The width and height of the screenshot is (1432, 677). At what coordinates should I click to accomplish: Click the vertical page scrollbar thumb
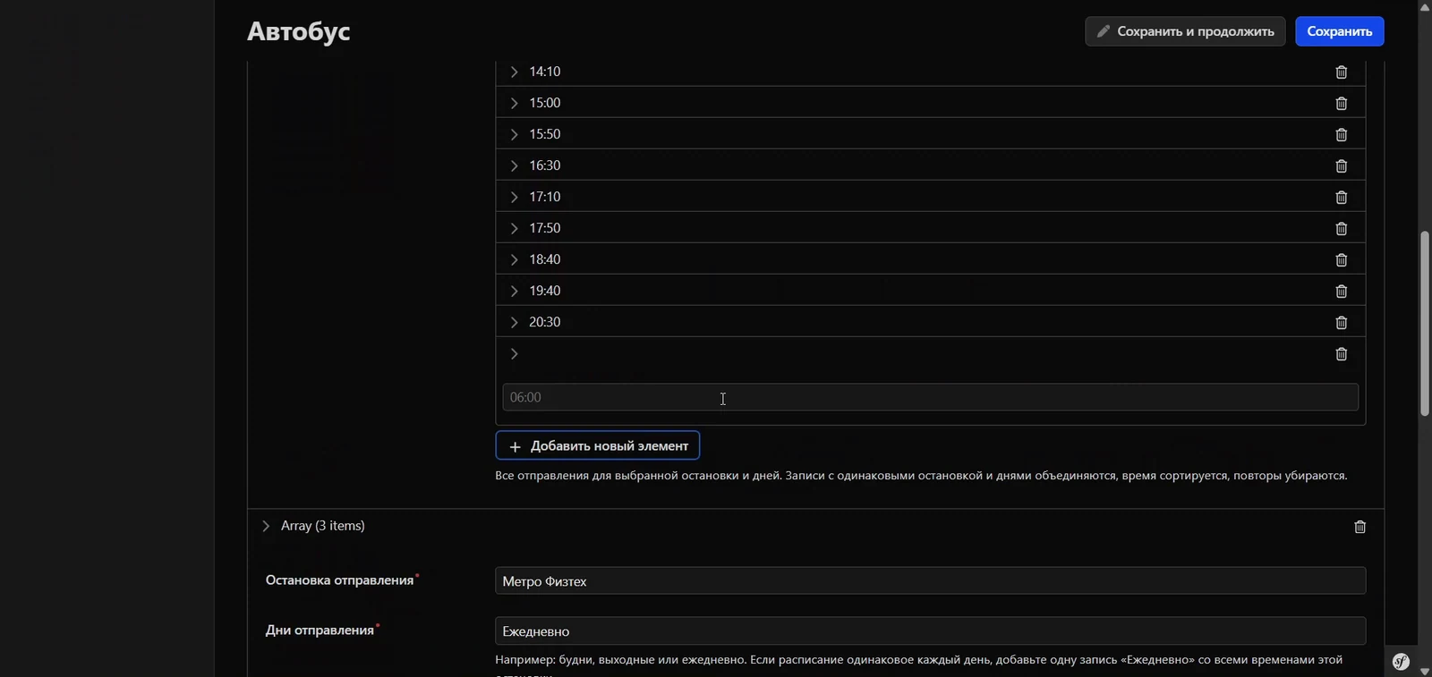pos(1425,324)
